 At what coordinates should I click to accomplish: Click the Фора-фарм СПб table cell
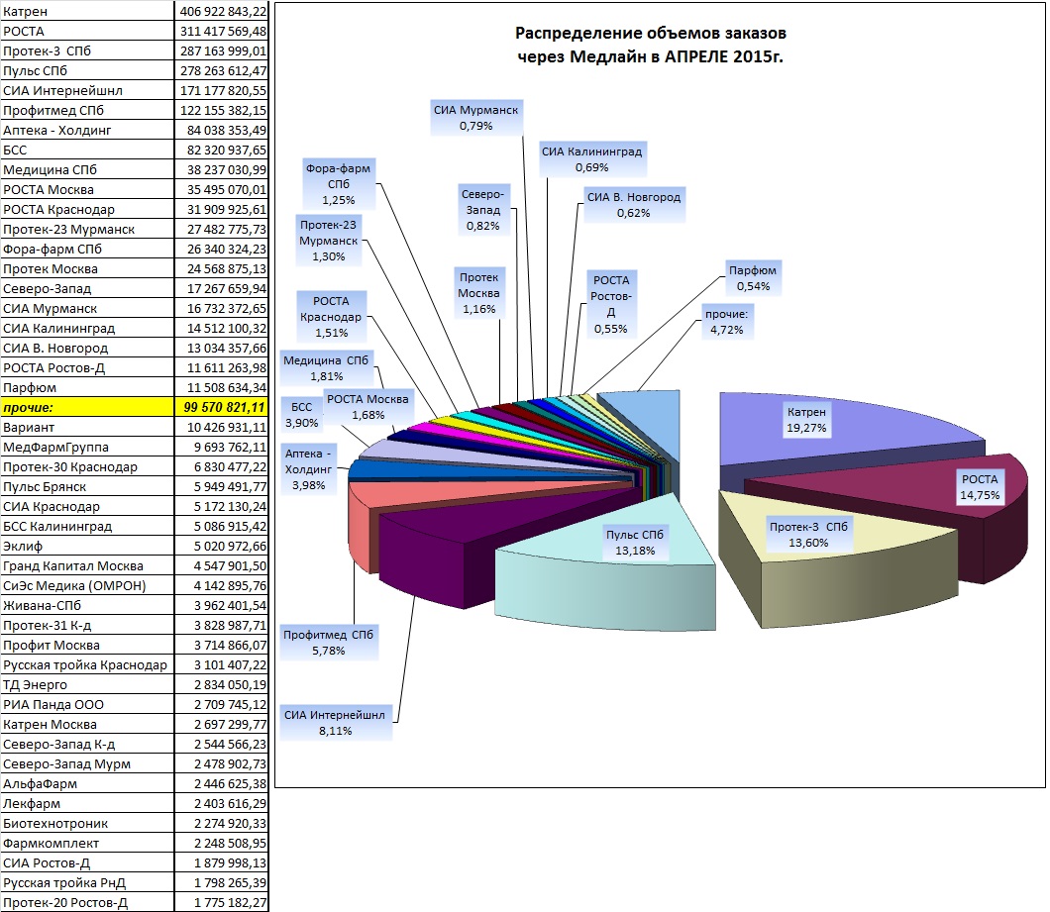click(87, 249)
